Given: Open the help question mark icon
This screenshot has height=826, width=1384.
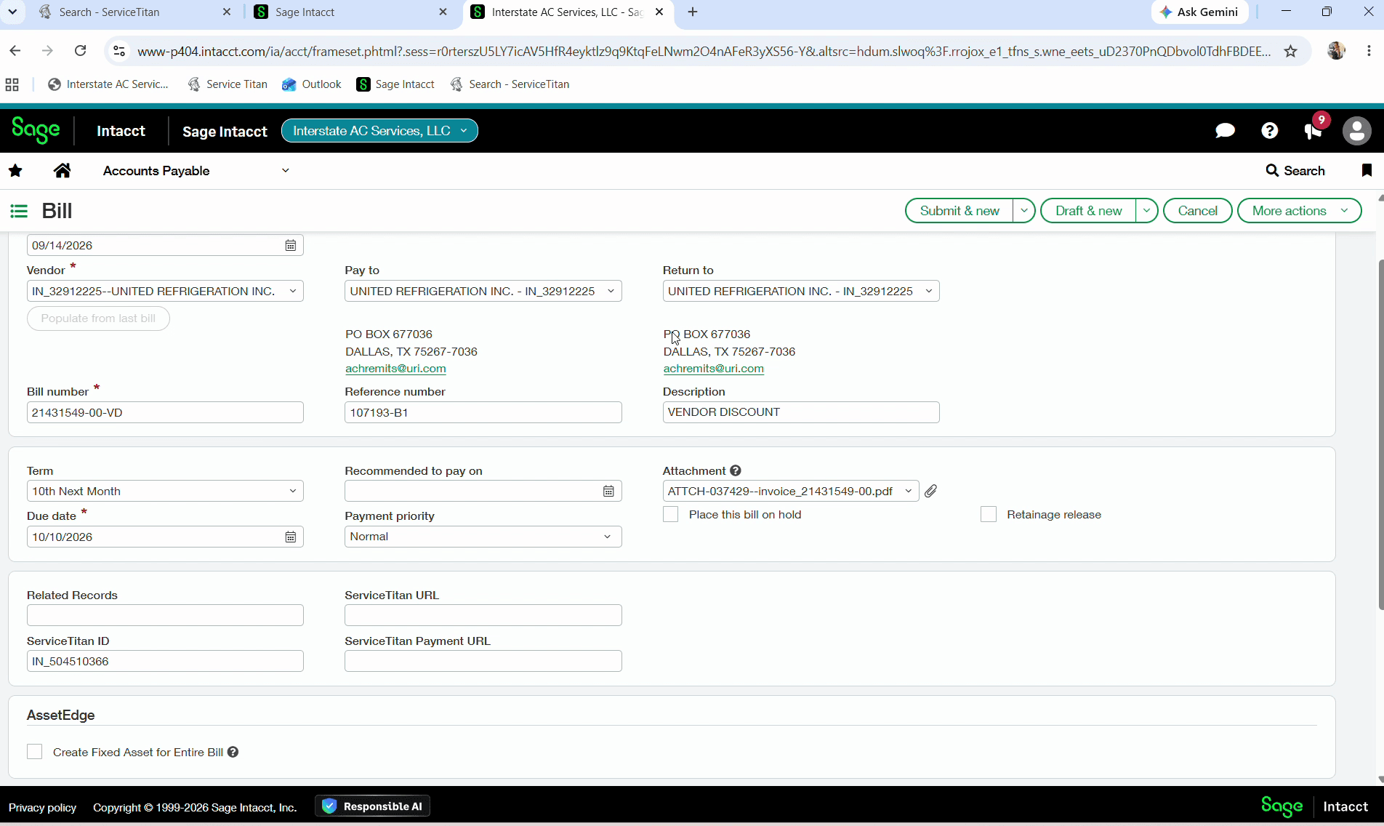Looking at the screenshot, I should click(1269, 131).
